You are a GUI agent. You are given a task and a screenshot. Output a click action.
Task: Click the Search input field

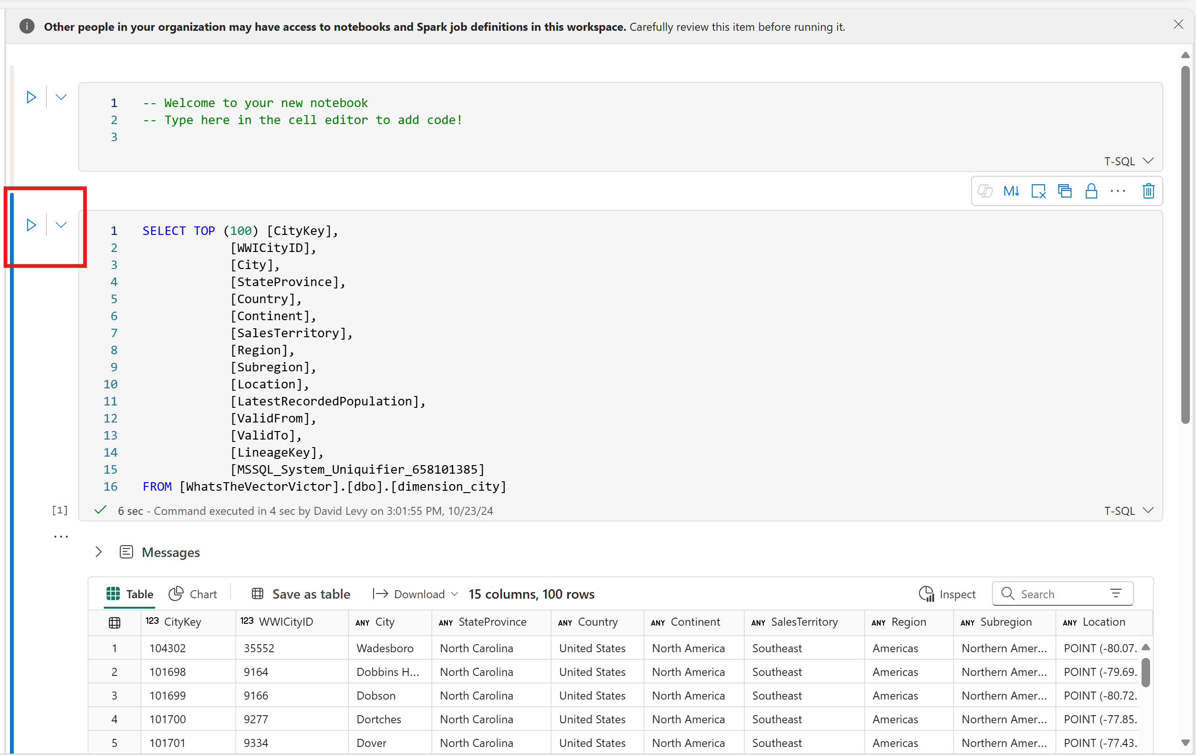(x=1055, y=594)
